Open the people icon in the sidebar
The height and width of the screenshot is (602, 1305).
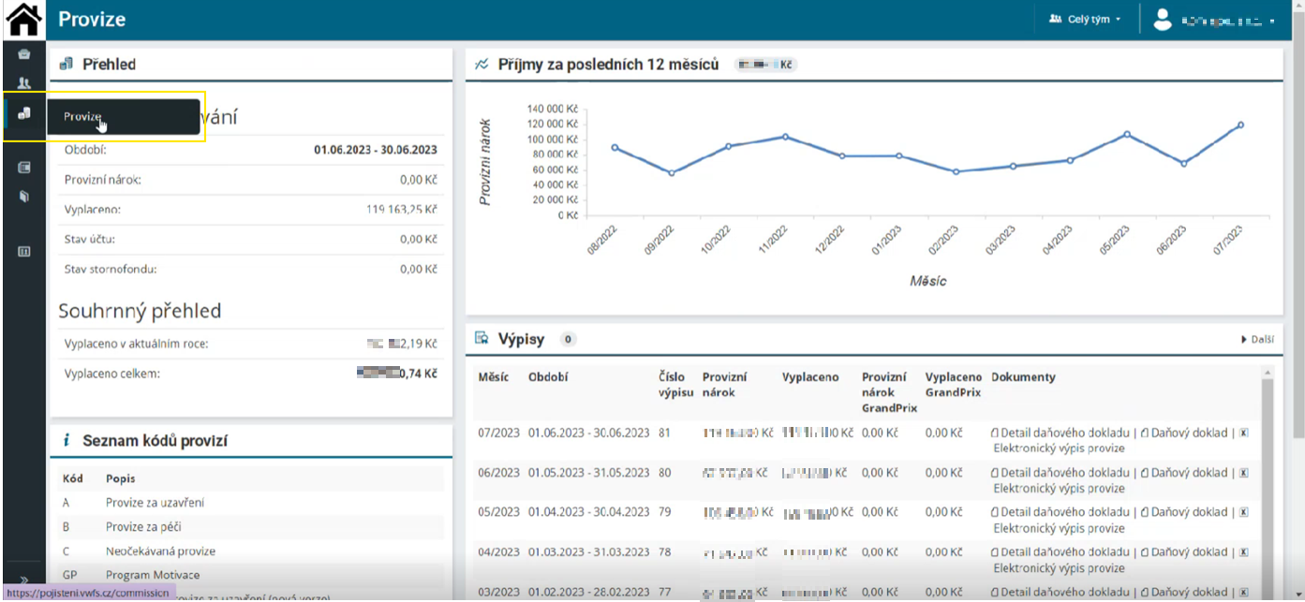tap(24, 82)
